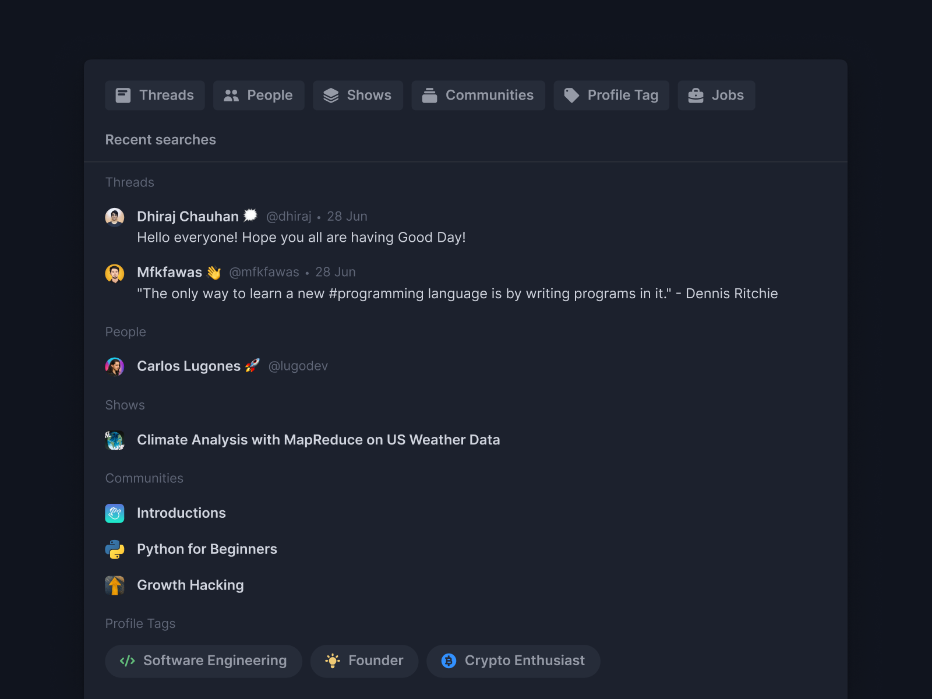Open the Shows filter tab
The image size is (932, 699).
358,95
